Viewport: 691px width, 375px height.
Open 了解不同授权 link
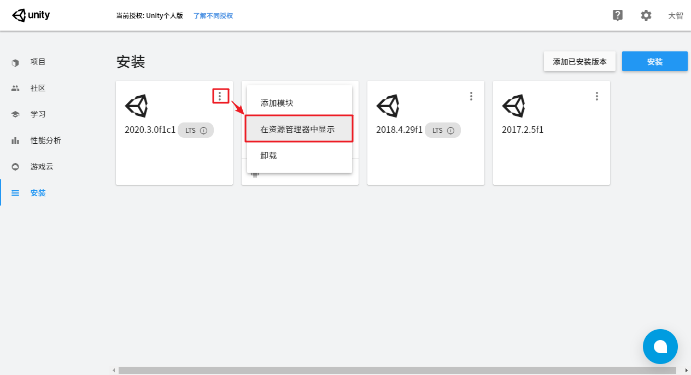pos(213,16)
